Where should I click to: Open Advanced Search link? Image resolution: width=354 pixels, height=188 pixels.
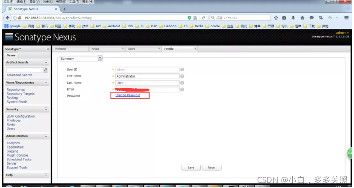[x=20, y=75]
